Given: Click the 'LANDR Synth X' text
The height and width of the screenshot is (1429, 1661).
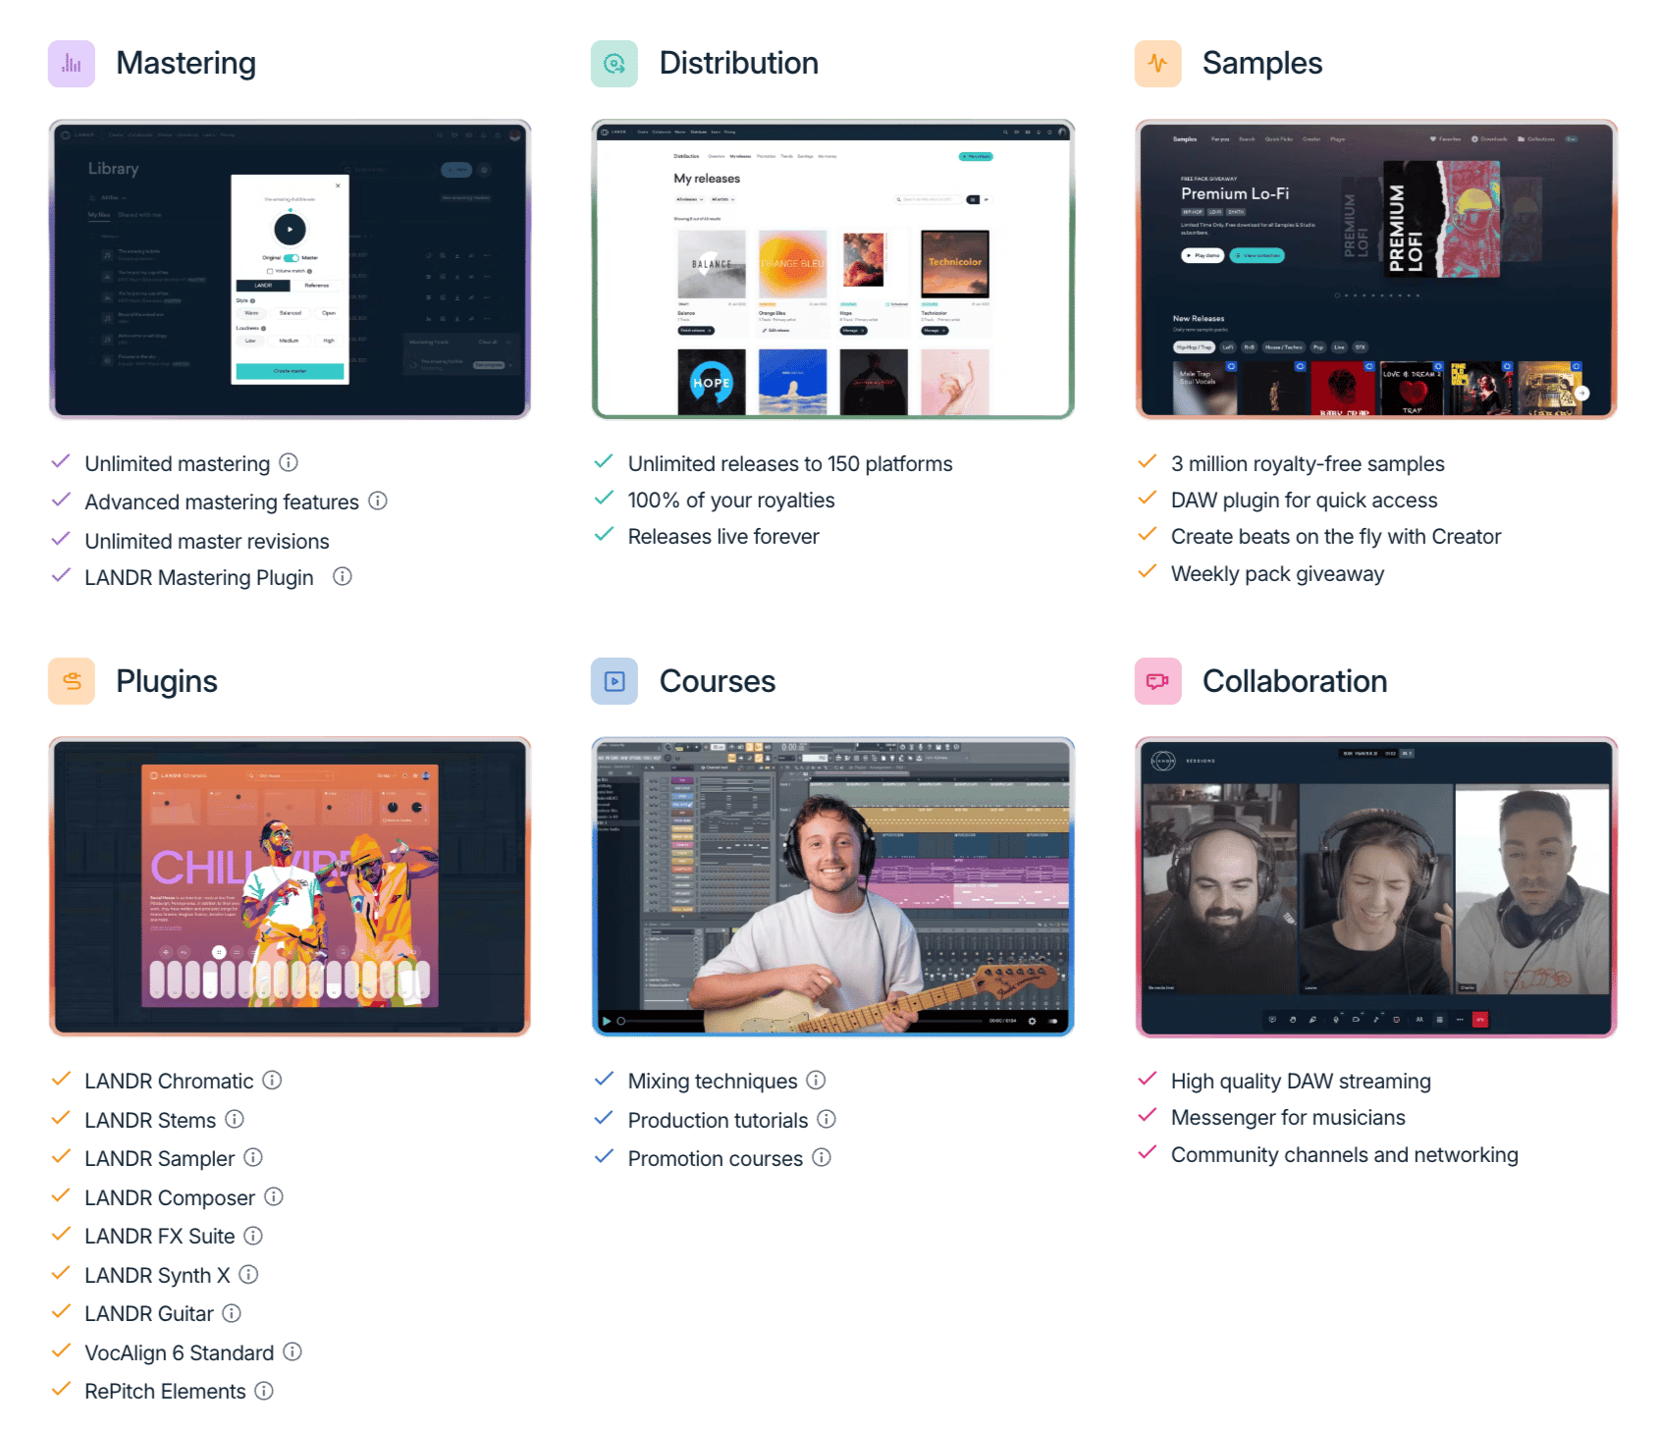Looking at the screenshot, I should coord(157,1275).
